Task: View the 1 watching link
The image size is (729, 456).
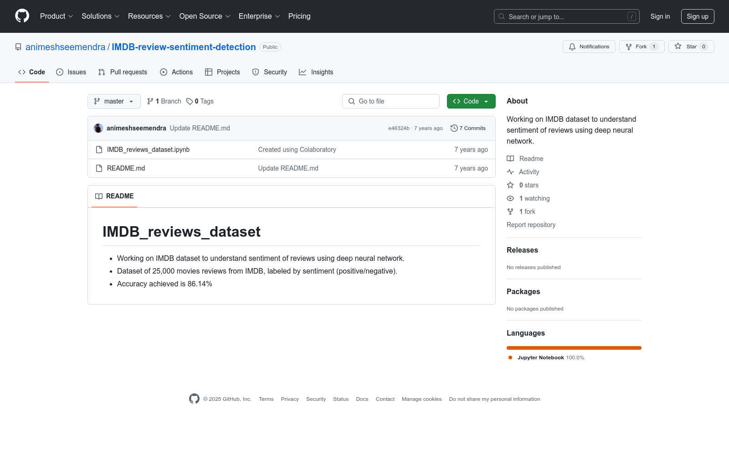Action: tap(529, 198)
